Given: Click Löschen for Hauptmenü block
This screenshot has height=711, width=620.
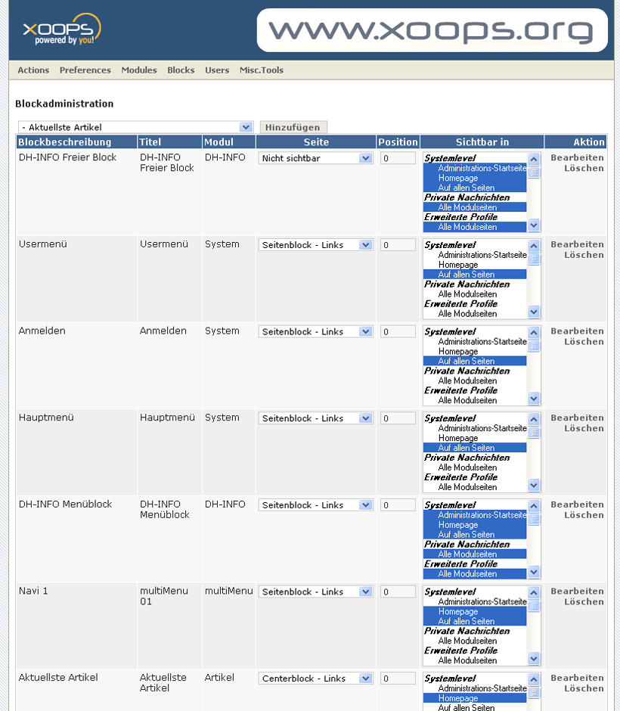Looking at the screenshot, I should tap(584, 428).
